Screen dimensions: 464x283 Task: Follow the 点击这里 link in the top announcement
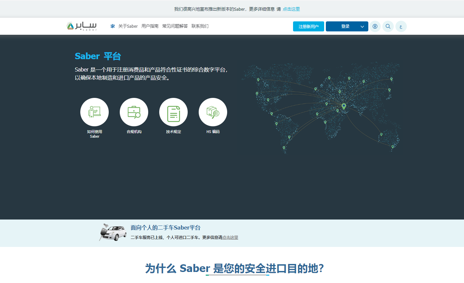tap(291, 9)
